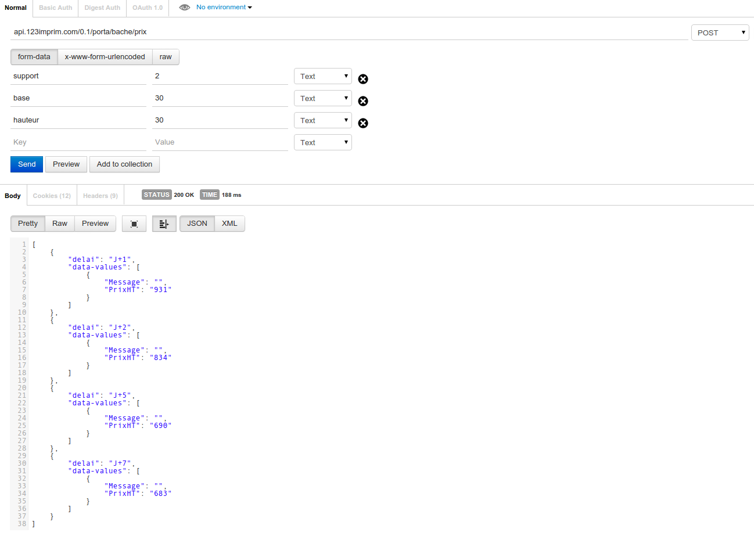Click the support key field
This screenshot has width=754, height=536.
pos(78,76)
